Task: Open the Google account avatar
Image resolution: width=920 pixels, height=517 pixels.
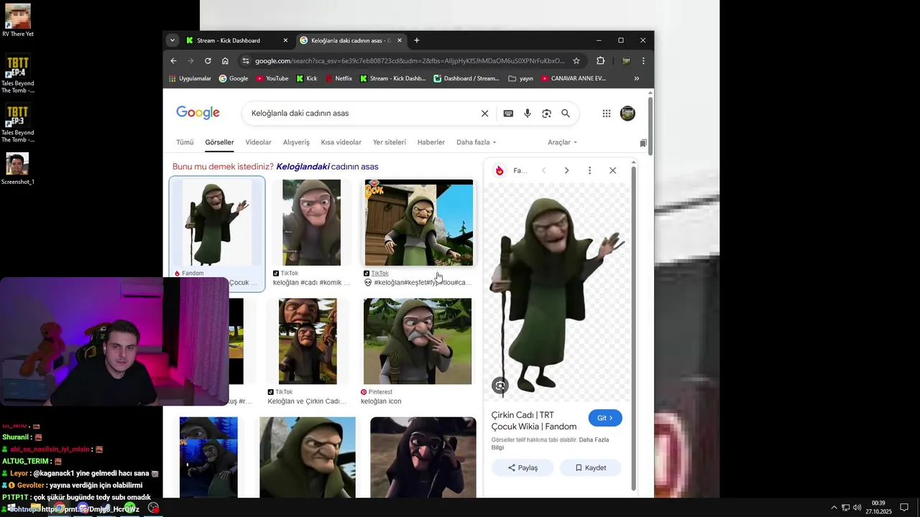Action: click(x=627, y=113)
